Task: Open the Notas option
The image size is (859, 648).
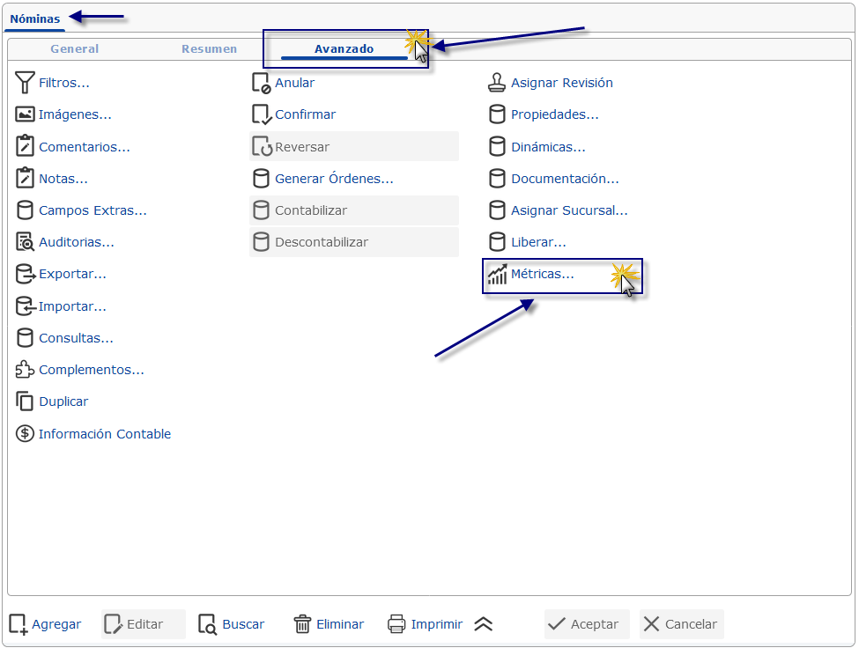Action: coord(63,179)
